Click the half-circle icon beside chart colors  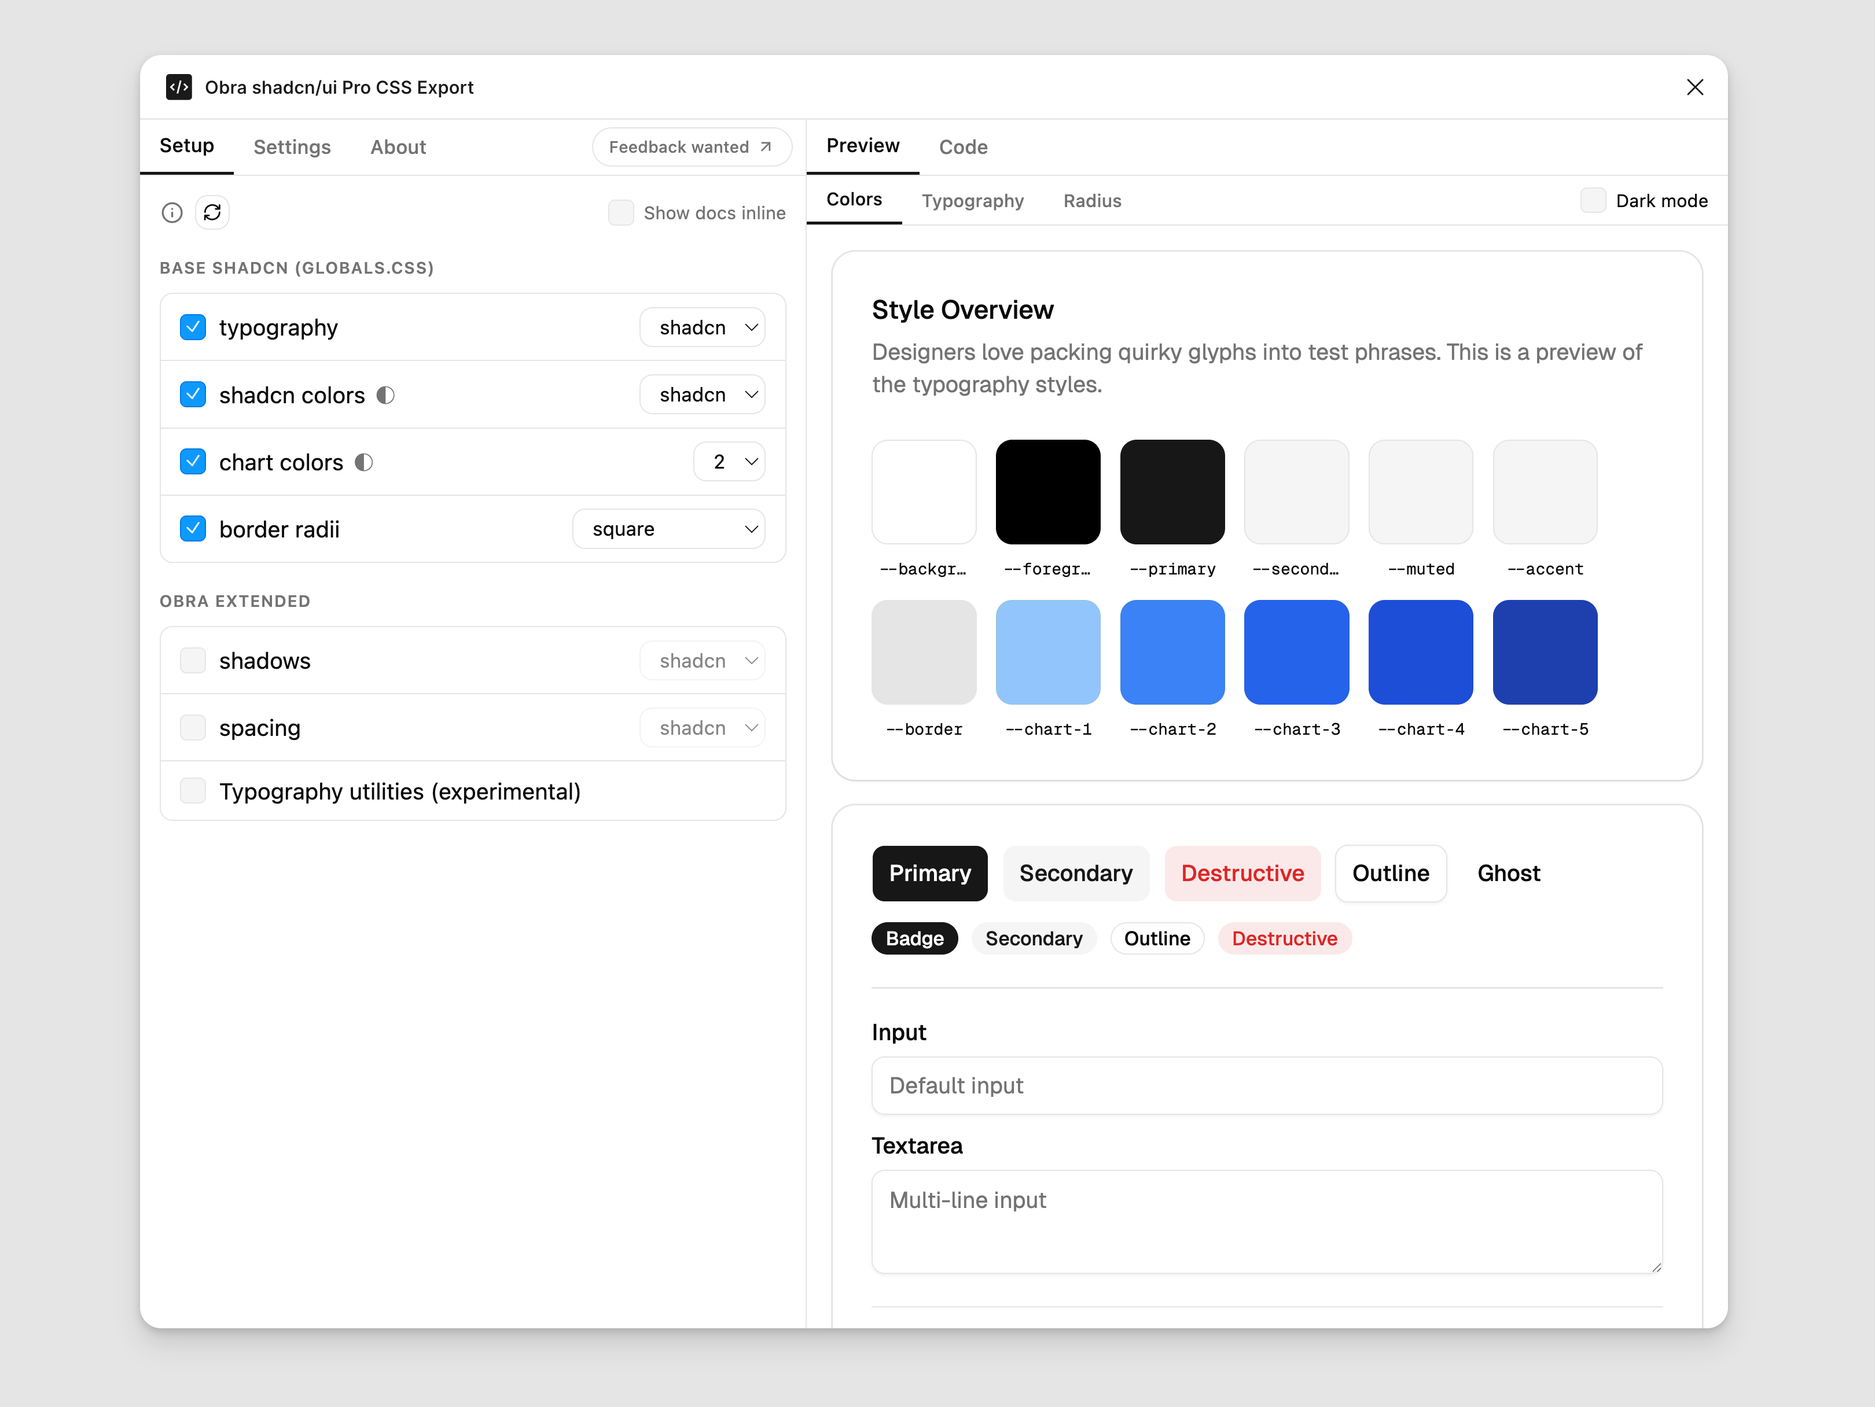pos(363,462)
